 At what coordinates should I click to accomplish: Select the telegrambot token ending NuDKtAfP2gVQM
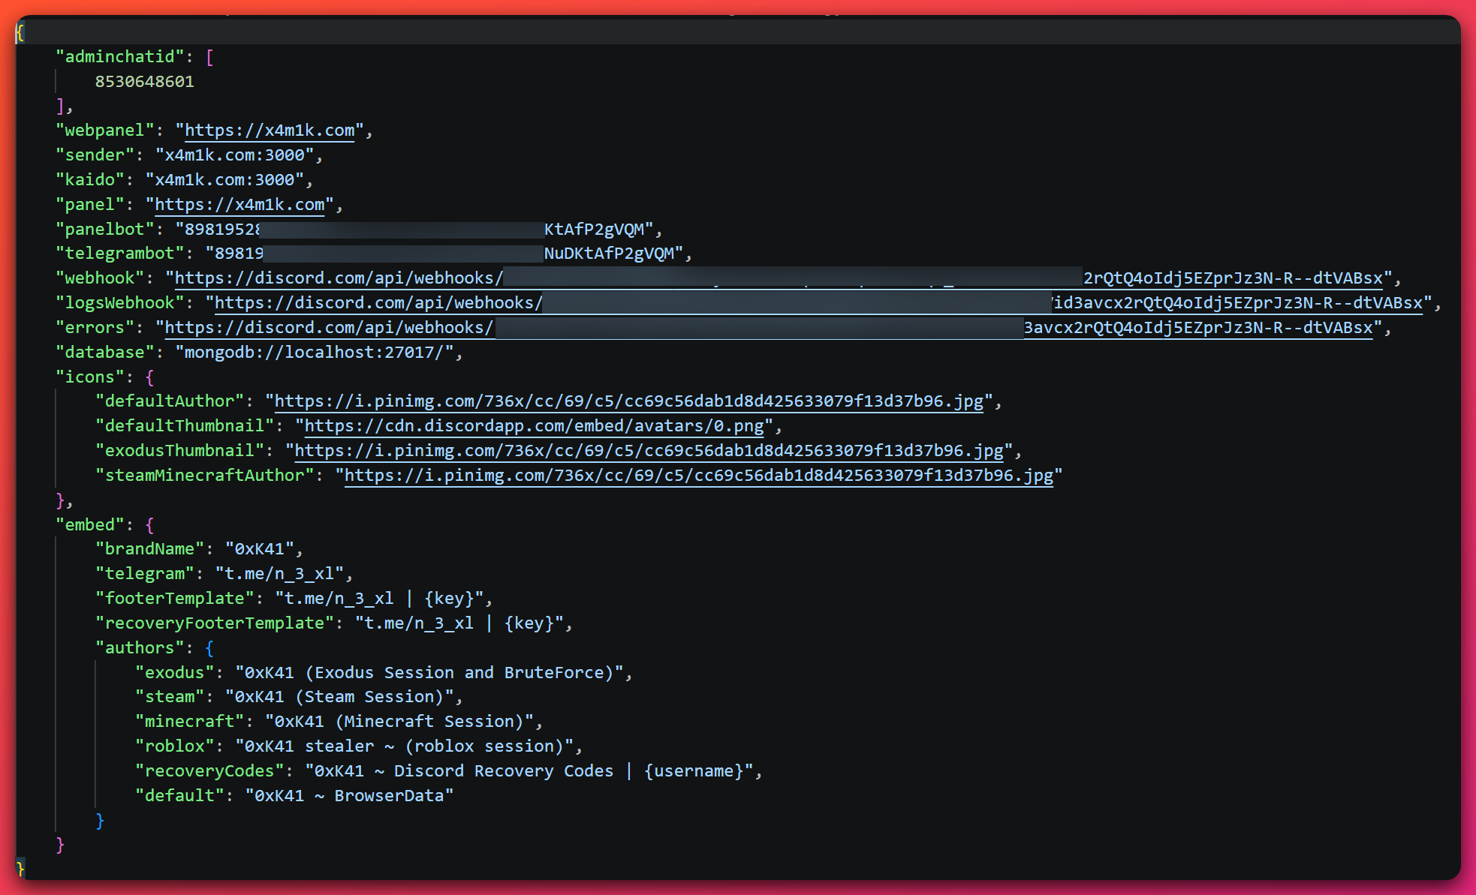click(444, 254)
